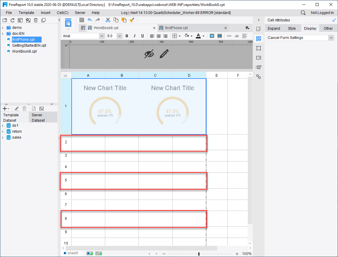The width and height of the screenshot is (338, 257).
Task: Toggle italic formatting
Action: pyautogui.click(x=134, y=36)
